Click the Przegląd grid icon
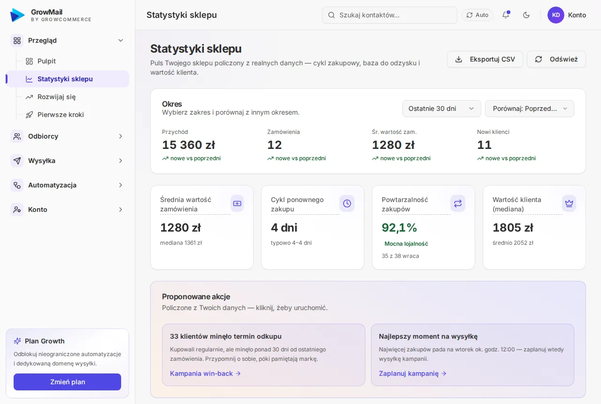This screenshot has height=404, width=601. click(x=17, y=40)
